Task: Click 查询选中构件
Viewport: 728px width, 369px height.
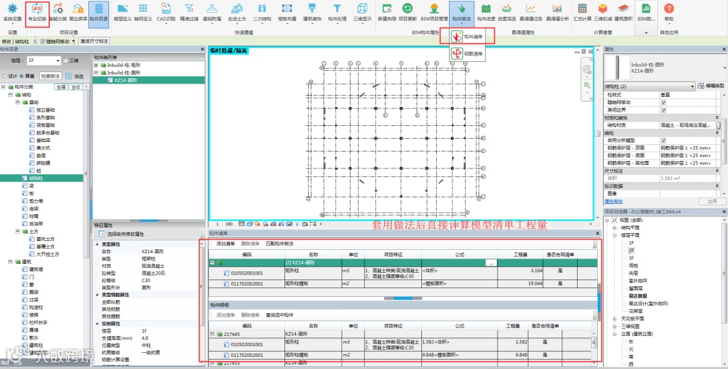Action: coord(280,315)
